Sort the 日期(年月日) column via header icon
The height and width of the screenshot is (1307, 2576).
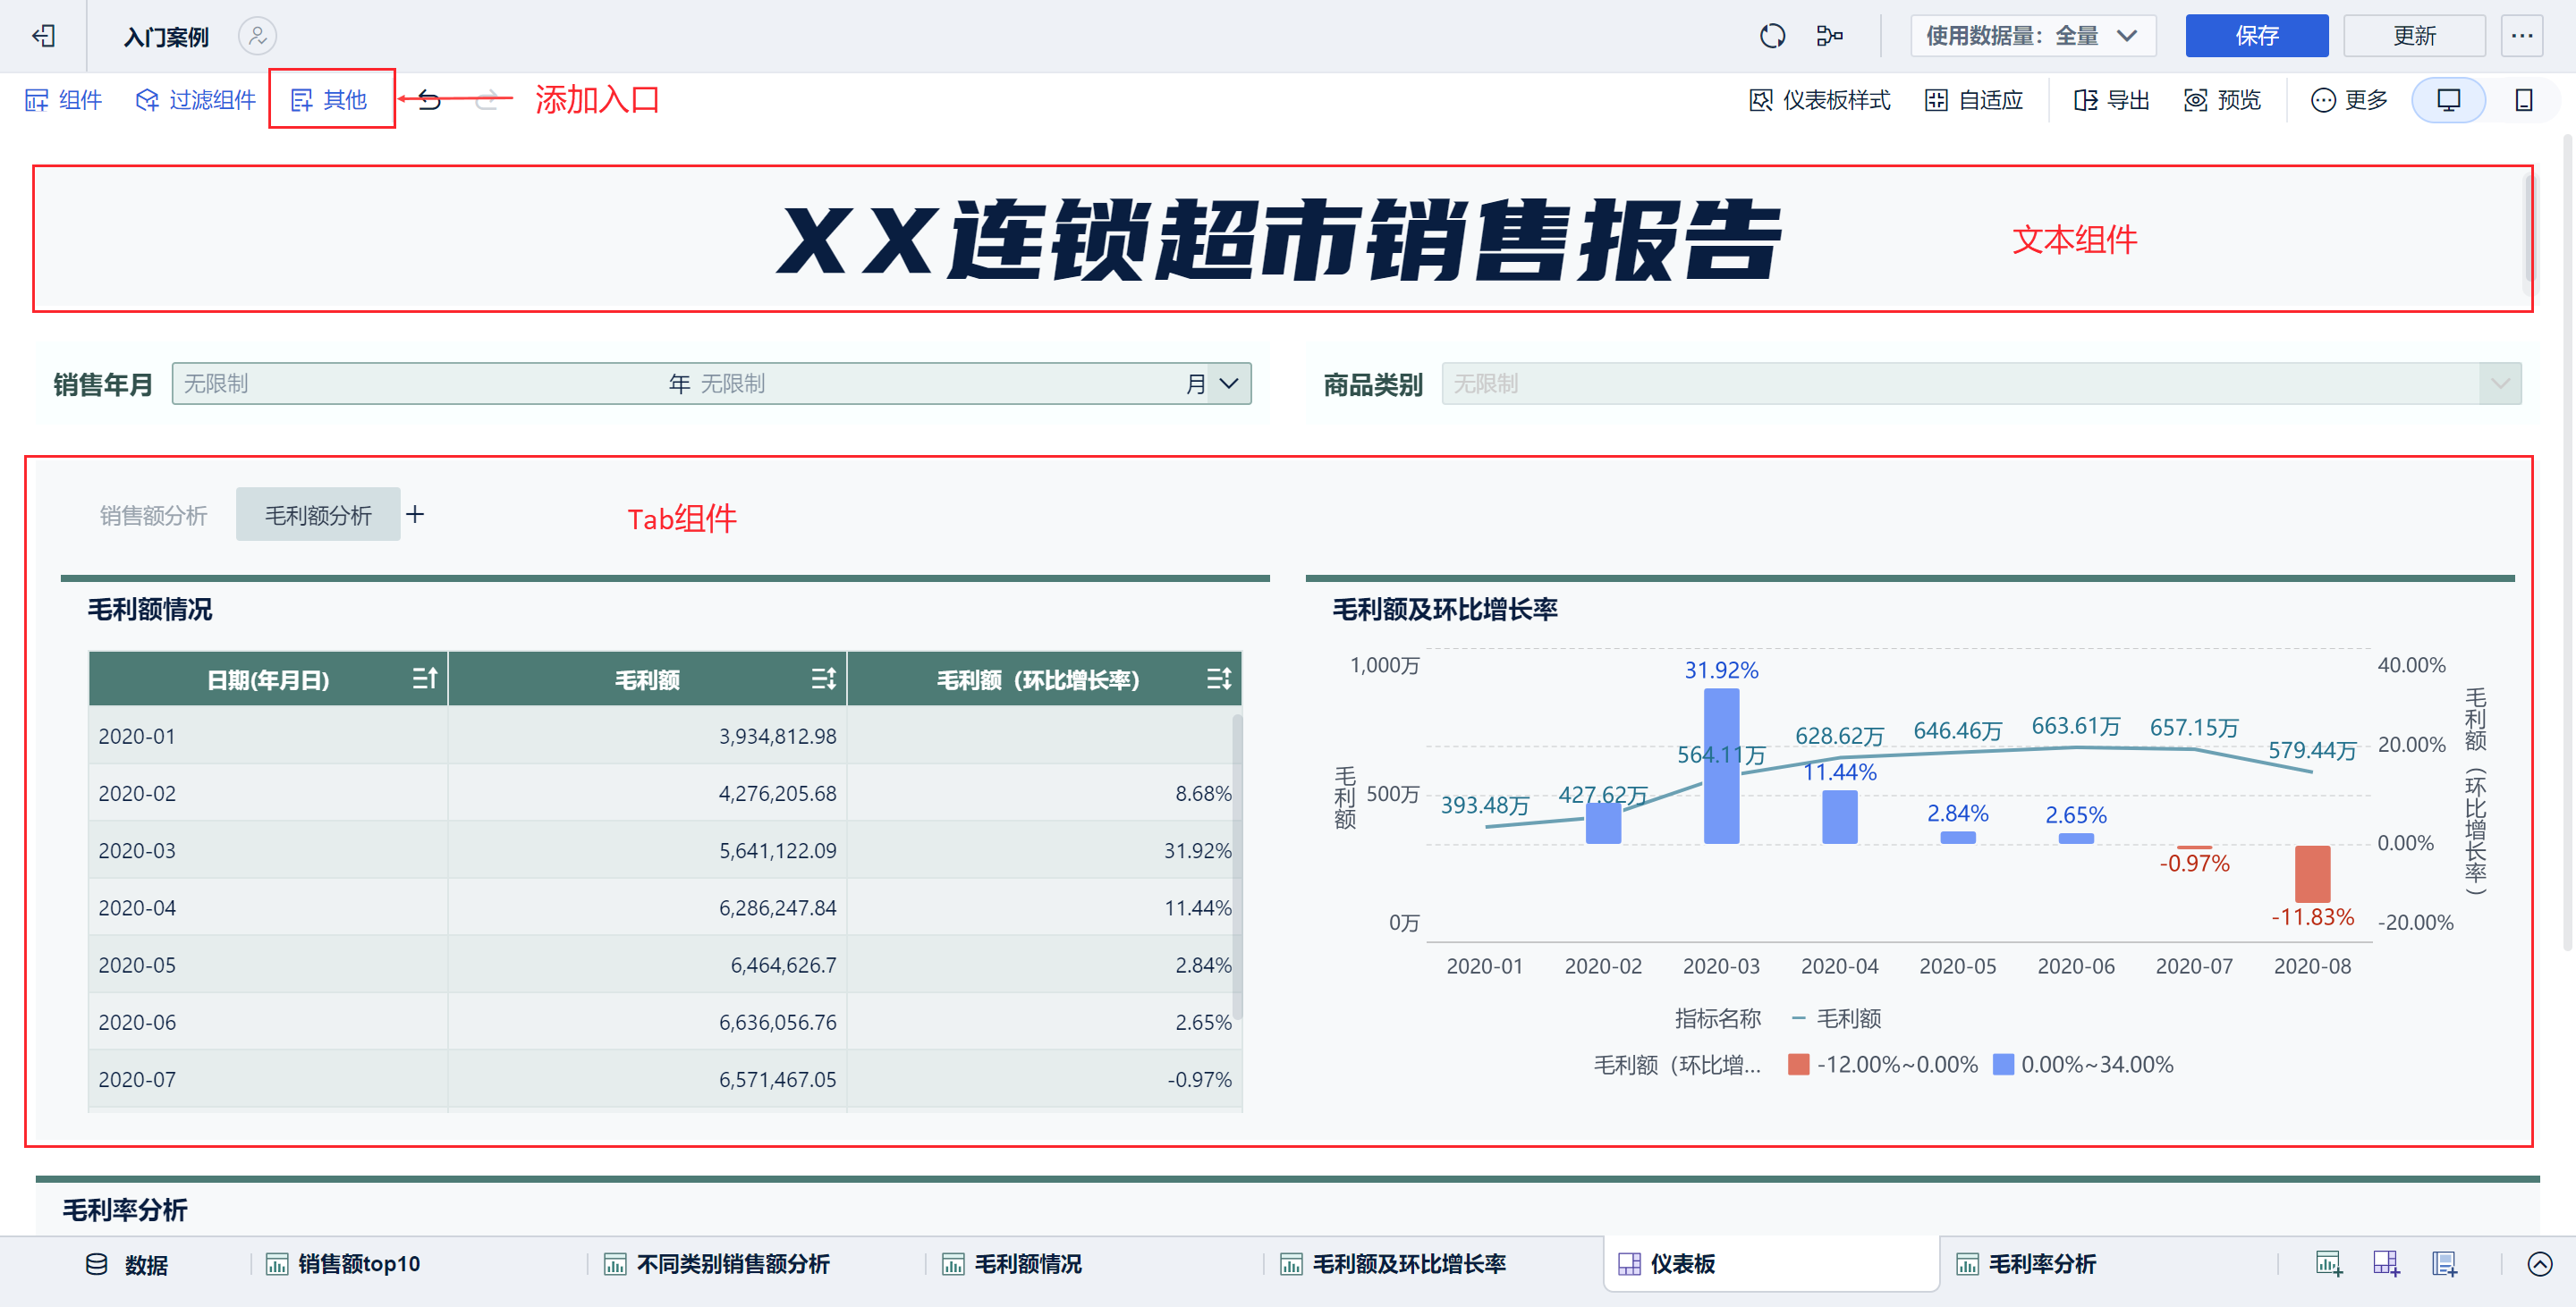pos(425,679)
